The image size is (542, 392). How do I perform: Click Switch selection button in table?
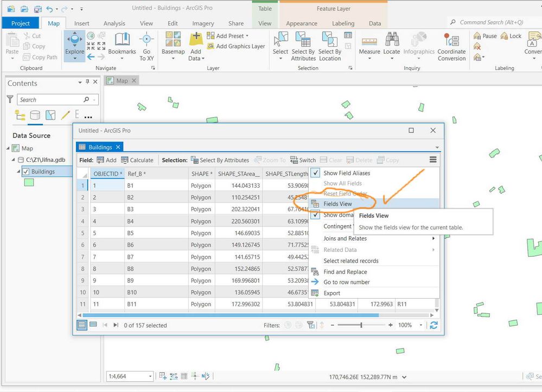point(303,160)
